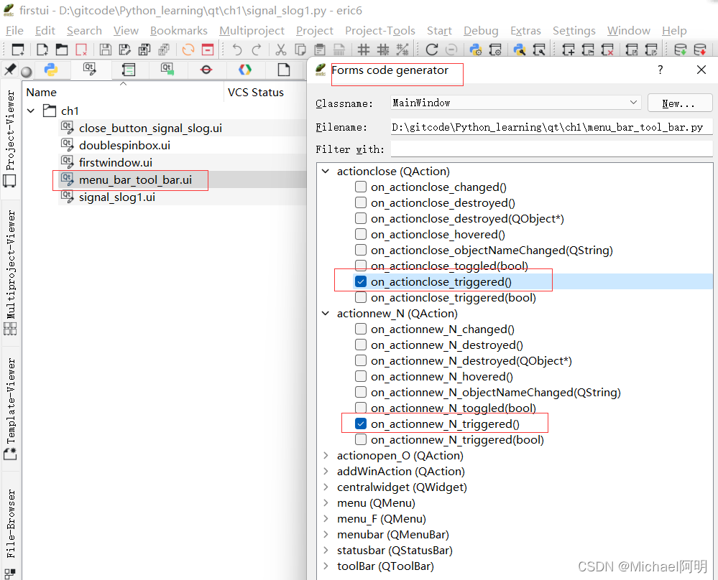The image size is (718, 580).
Task: Expand the centralwidget (QWidget) node
Action: click(326, 487)
